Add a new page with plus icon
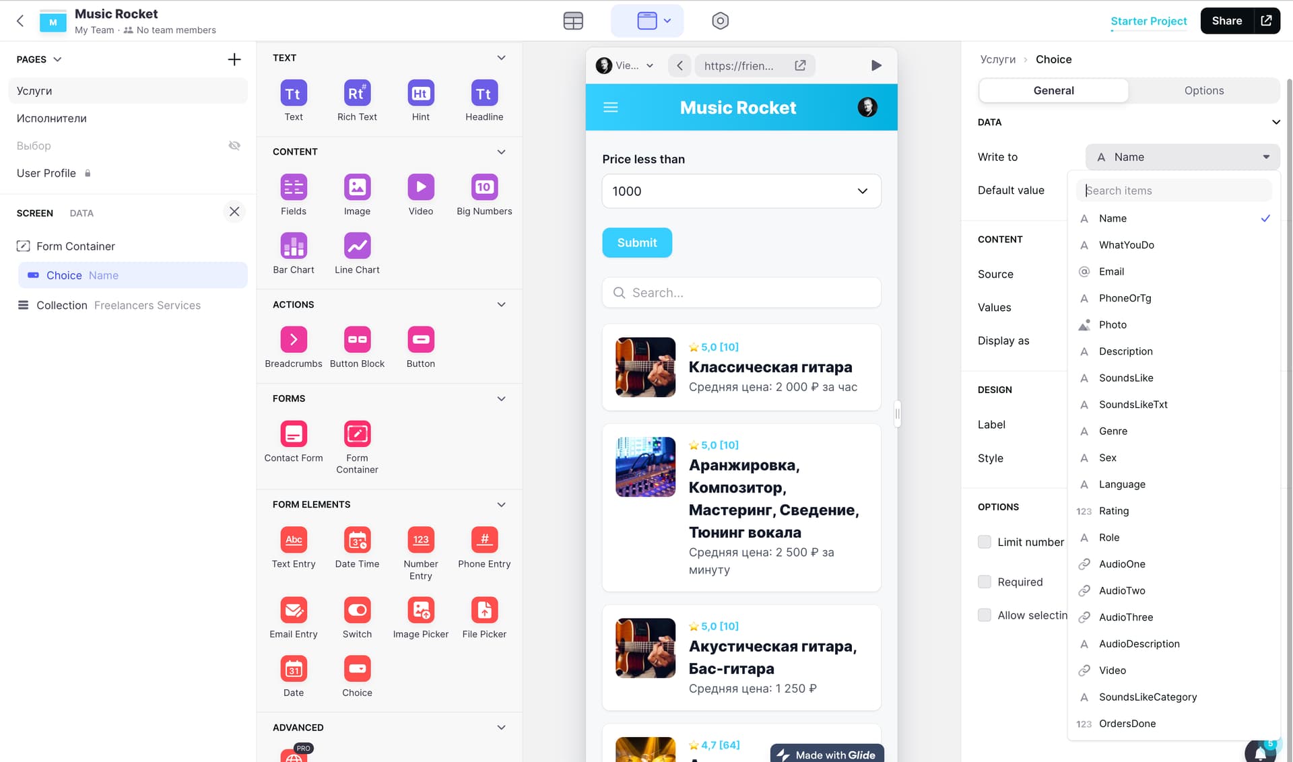Image resolution: width=1293 pixels, height=762 pixels. pos(234,59)
